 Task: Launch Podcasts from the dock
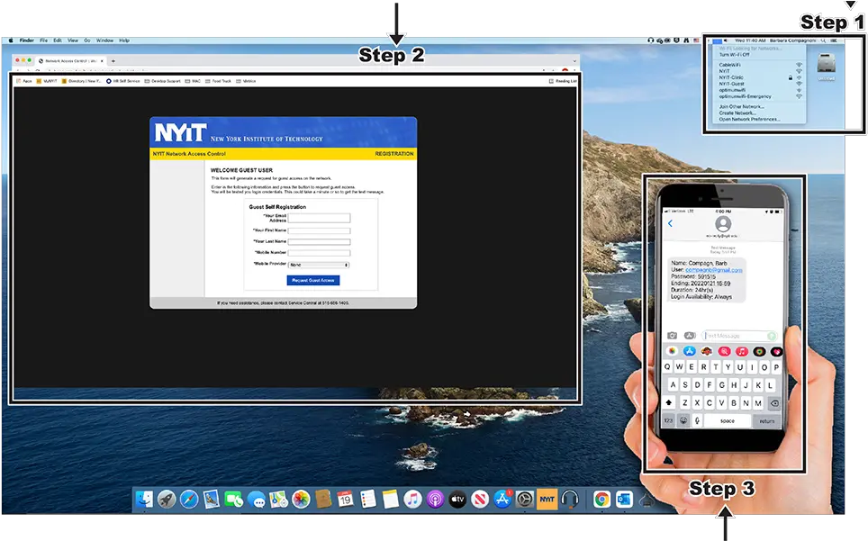tap(435, 500)
